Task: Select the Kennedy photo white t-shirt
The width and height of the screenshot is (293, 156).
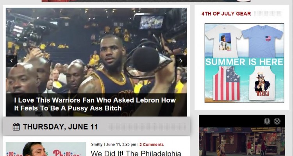Action: point(223,41)
